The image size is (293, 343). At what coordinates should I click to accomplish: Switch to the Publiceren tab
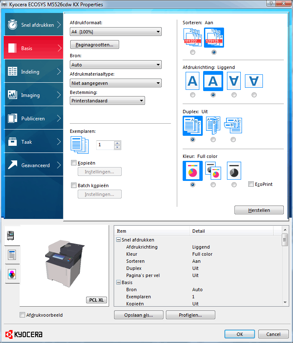(x=34, y=118)
